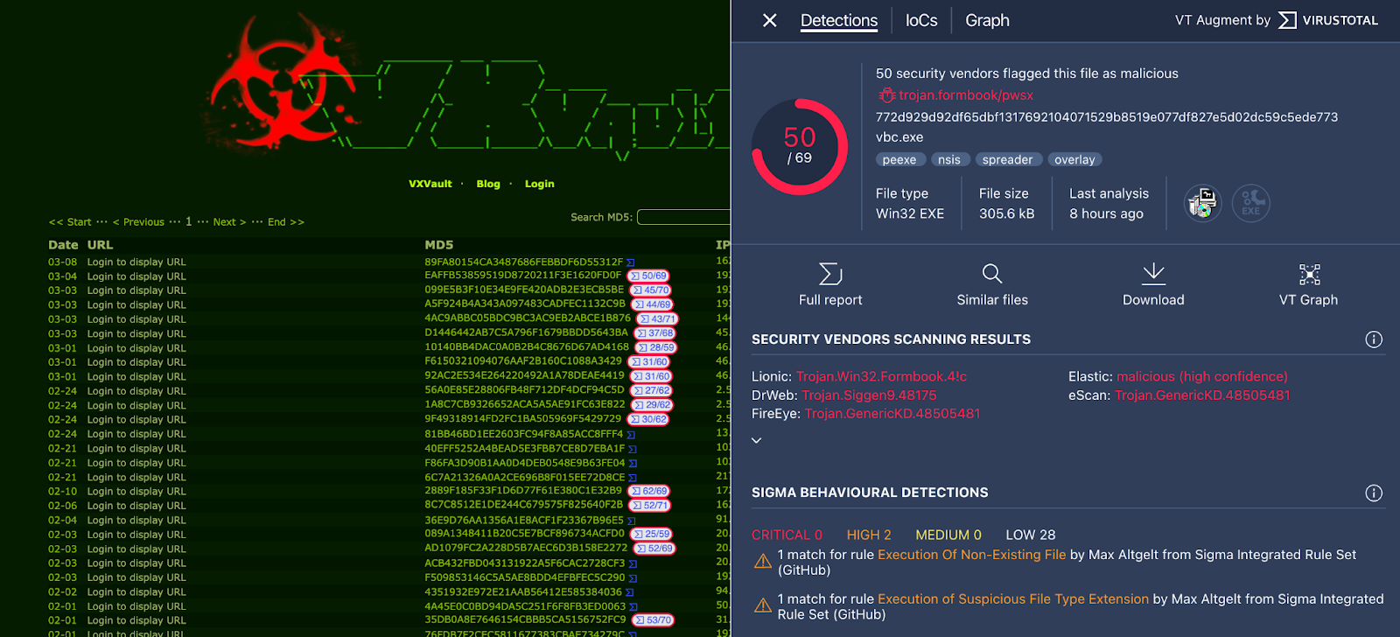
Task: Switch to the Graph tab
Action: [x=987, y=20]
